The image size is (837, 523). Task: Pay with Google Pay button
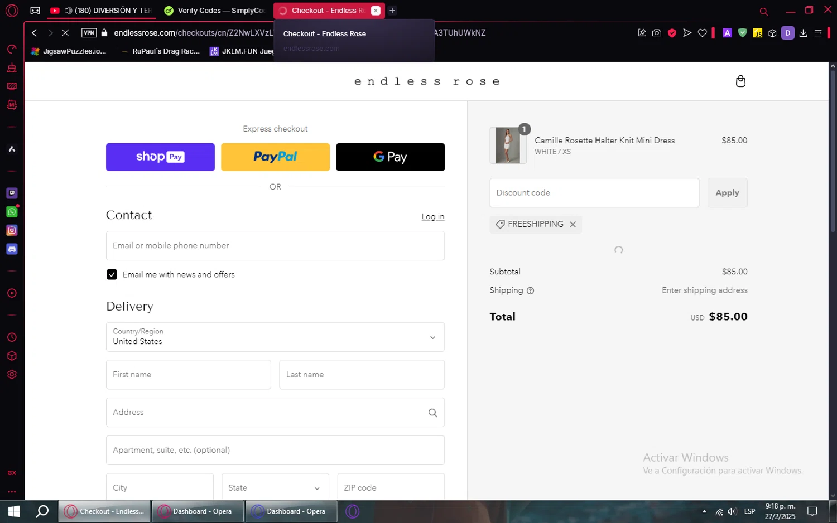(x=391, y=157)
